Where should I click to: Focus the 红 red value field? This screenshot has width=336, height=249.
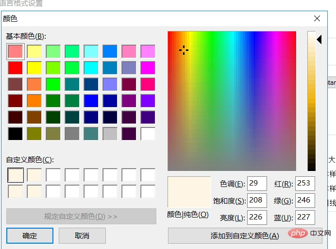tap(305, 184)
